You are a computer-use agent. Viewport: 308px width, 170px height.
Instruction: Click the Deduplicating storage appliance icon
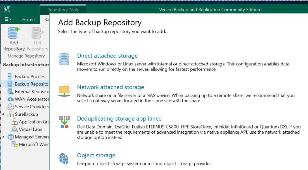point(64,122)
